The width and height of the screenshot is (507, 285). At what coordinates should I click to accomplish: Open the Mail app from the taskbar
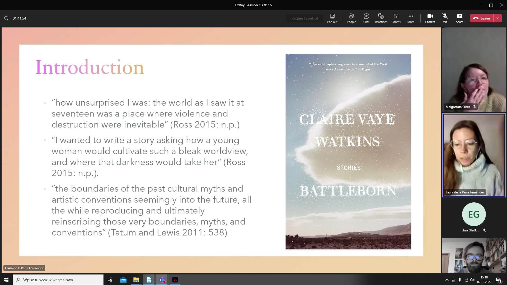[x=123, y=280]
